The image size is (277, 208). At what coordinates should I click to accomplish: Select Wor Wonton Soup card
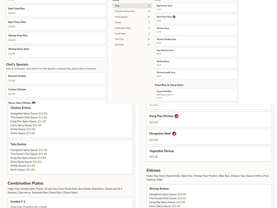pos(196,52)
